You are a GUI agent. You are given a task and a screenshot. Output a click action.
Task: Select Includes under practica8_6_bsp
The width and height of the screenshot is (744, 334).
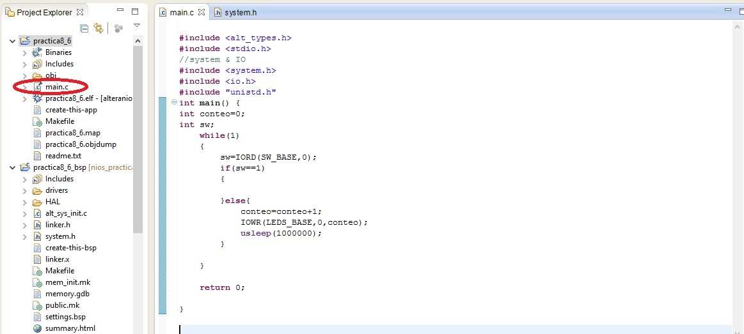pyautogui.click(x=59, y=179)
